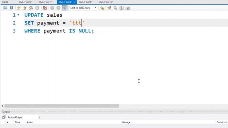This screenshot has height=128, width=228.
Task: Save the script to file
Action: 11,8
